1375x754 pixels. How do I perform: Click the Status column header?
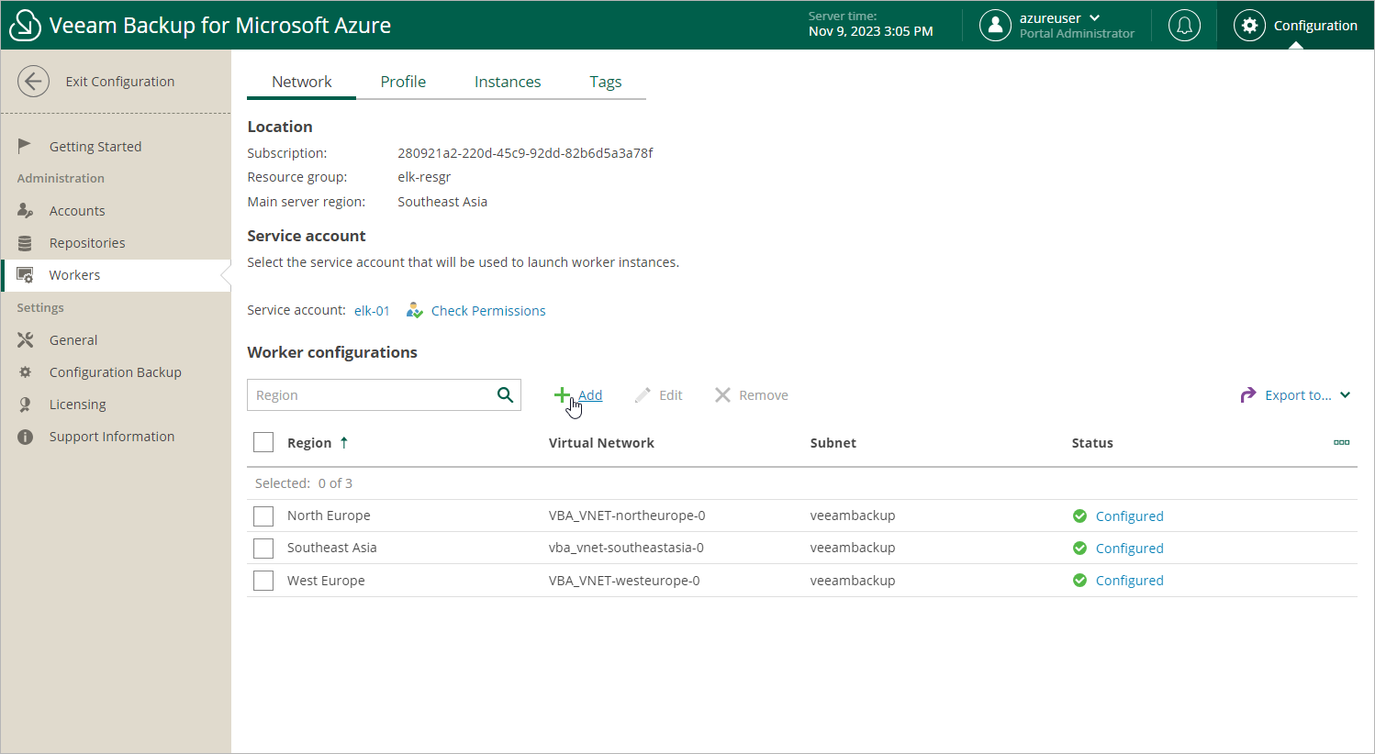pyautogui.click(x=1092, y=443)
